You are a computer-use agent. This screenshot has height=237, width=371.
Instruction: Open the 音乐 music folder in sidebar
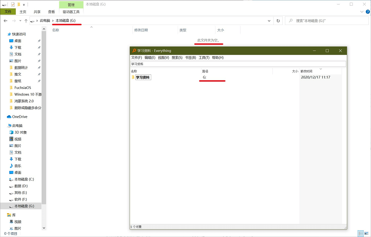coord(17,166)
